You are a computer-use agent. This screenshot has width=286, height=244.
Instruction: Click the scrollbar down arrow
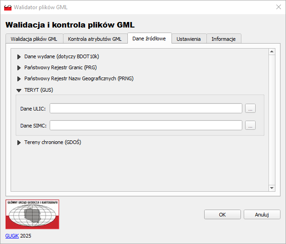click(x=271, y=188)
